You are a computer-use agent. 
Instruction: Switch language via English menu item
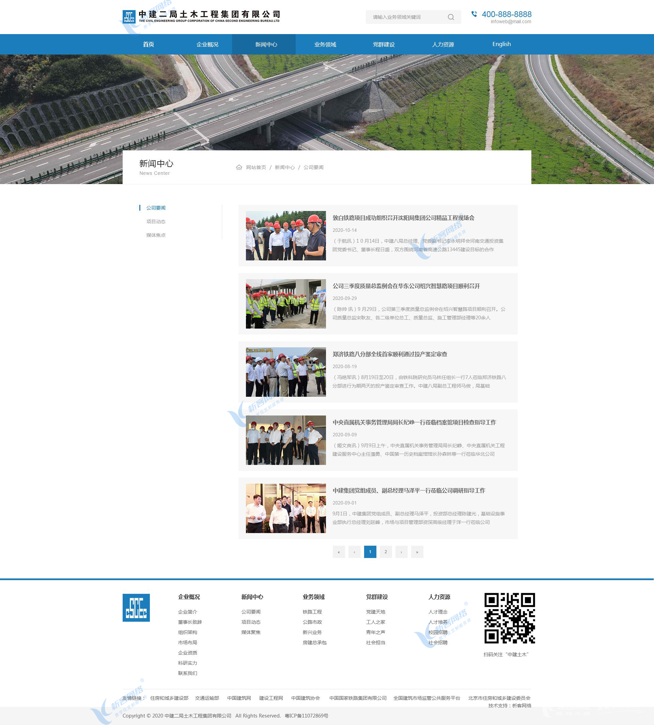pyautogui.click(x=501, y=44)
